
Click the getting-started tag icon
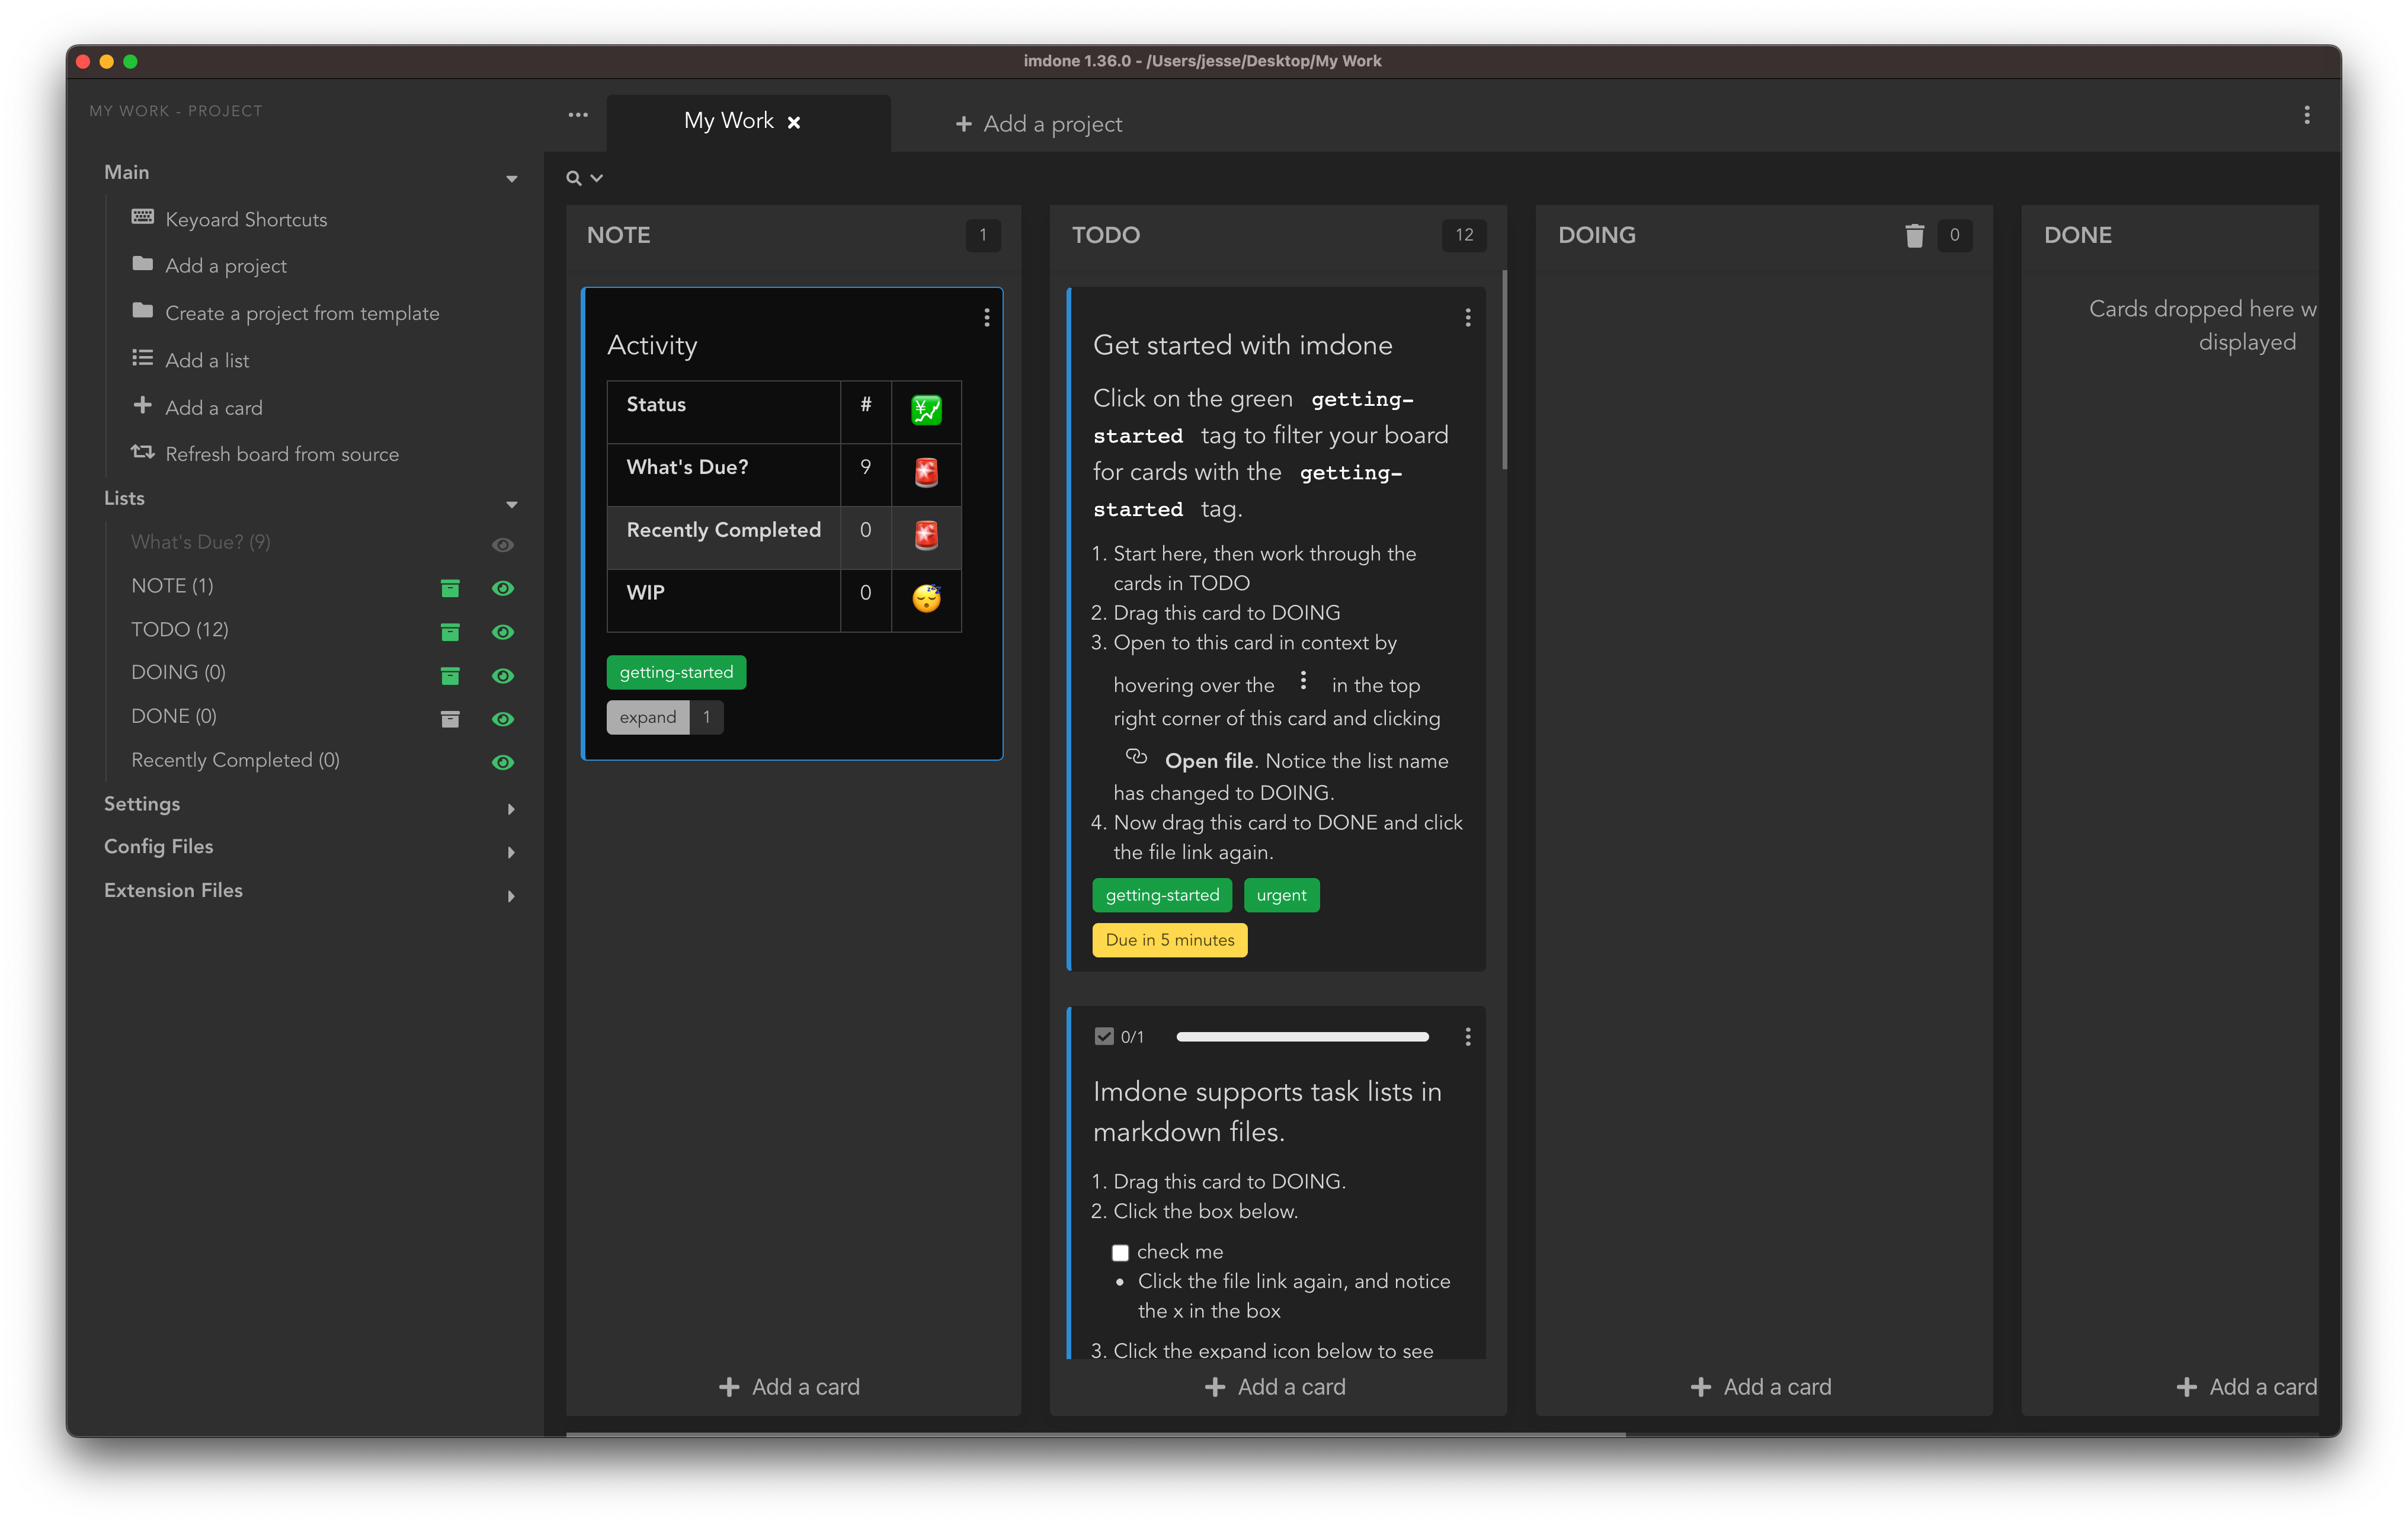click(675, 670)
